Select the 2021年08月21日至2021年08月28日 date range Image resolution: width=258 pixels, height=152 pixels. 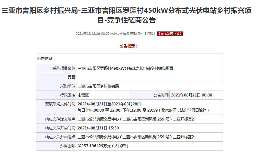109,104
